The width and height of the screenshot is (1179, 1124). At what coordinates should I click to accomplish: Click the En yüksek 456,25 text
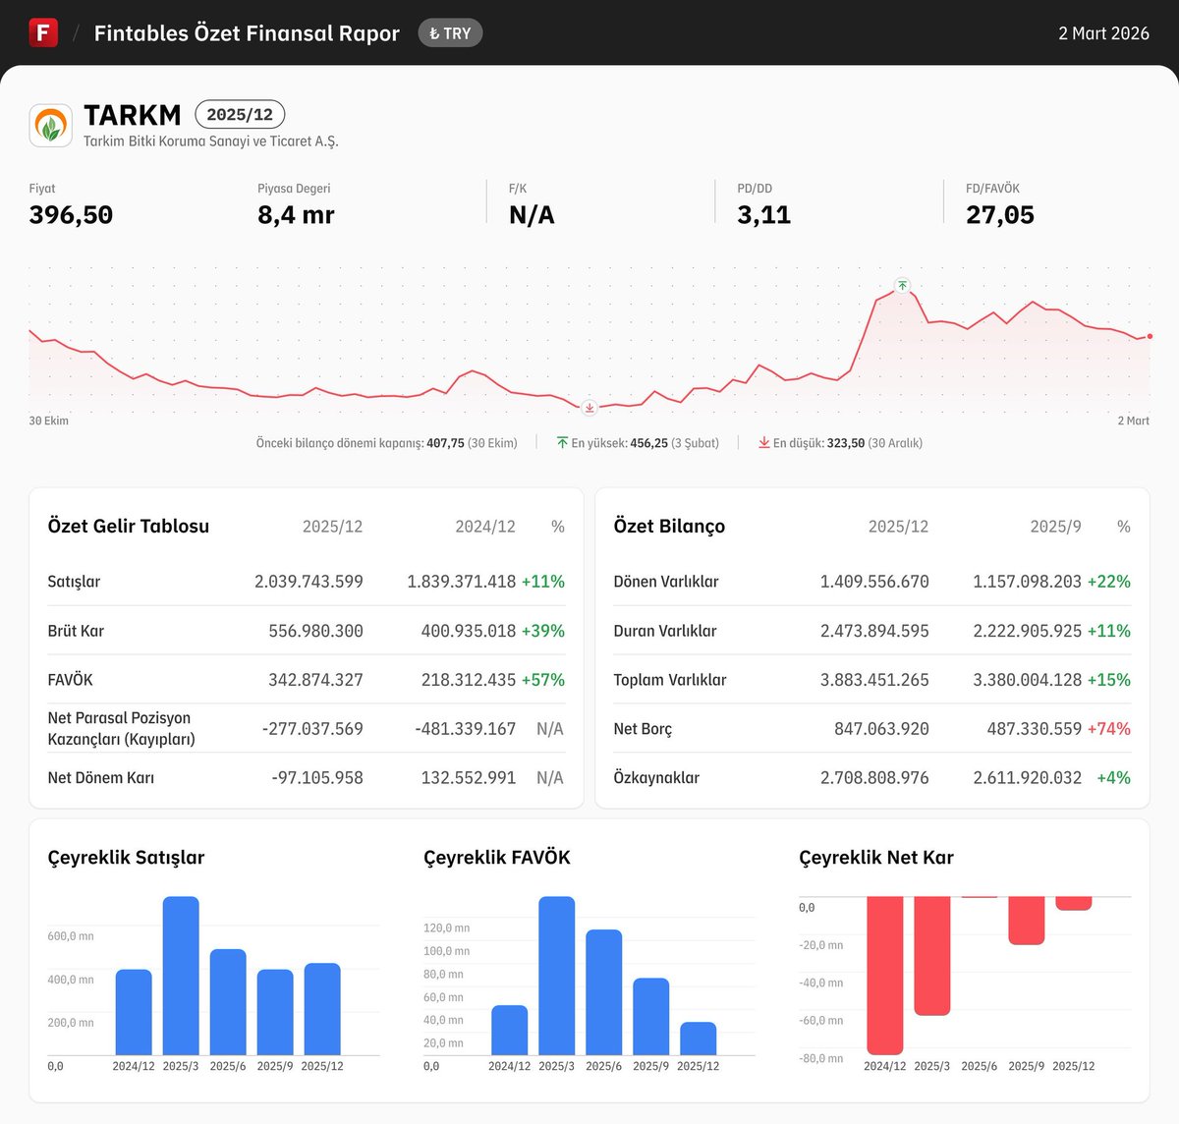click(645, 443)
